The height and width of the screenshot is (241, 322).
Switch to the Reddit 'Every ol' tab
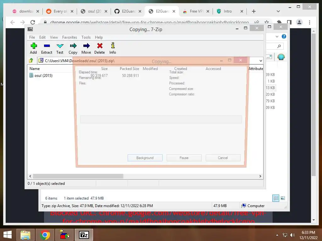point(59,11)
